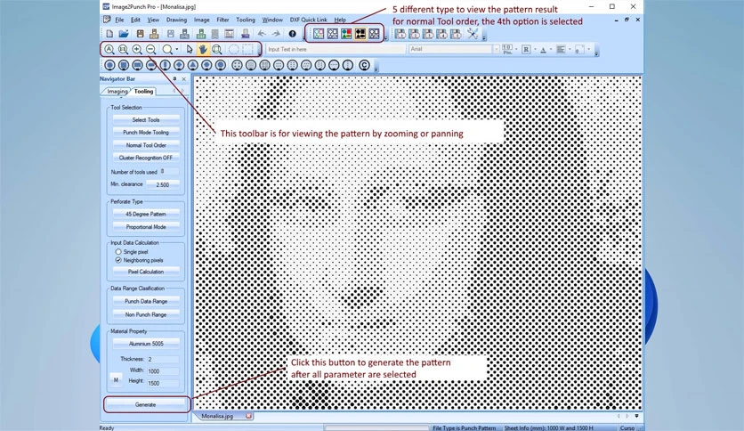Image resolution: width=744 pixels, height=431 pixels.
Task: Click the 'M' button beside Width field
Action: [116, 380]
